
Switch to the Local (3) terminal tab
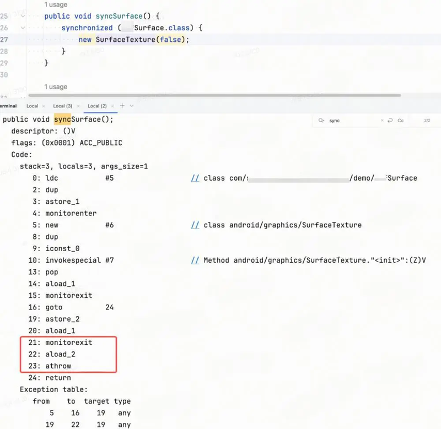(62, 106)
